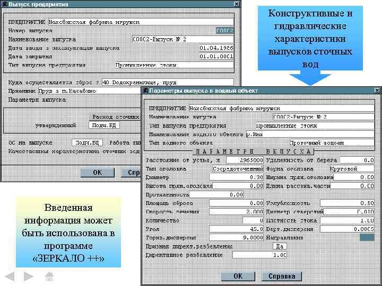
Task: Open Справка help in Параметры выпуска window
Action: click(x=282, y=276)
